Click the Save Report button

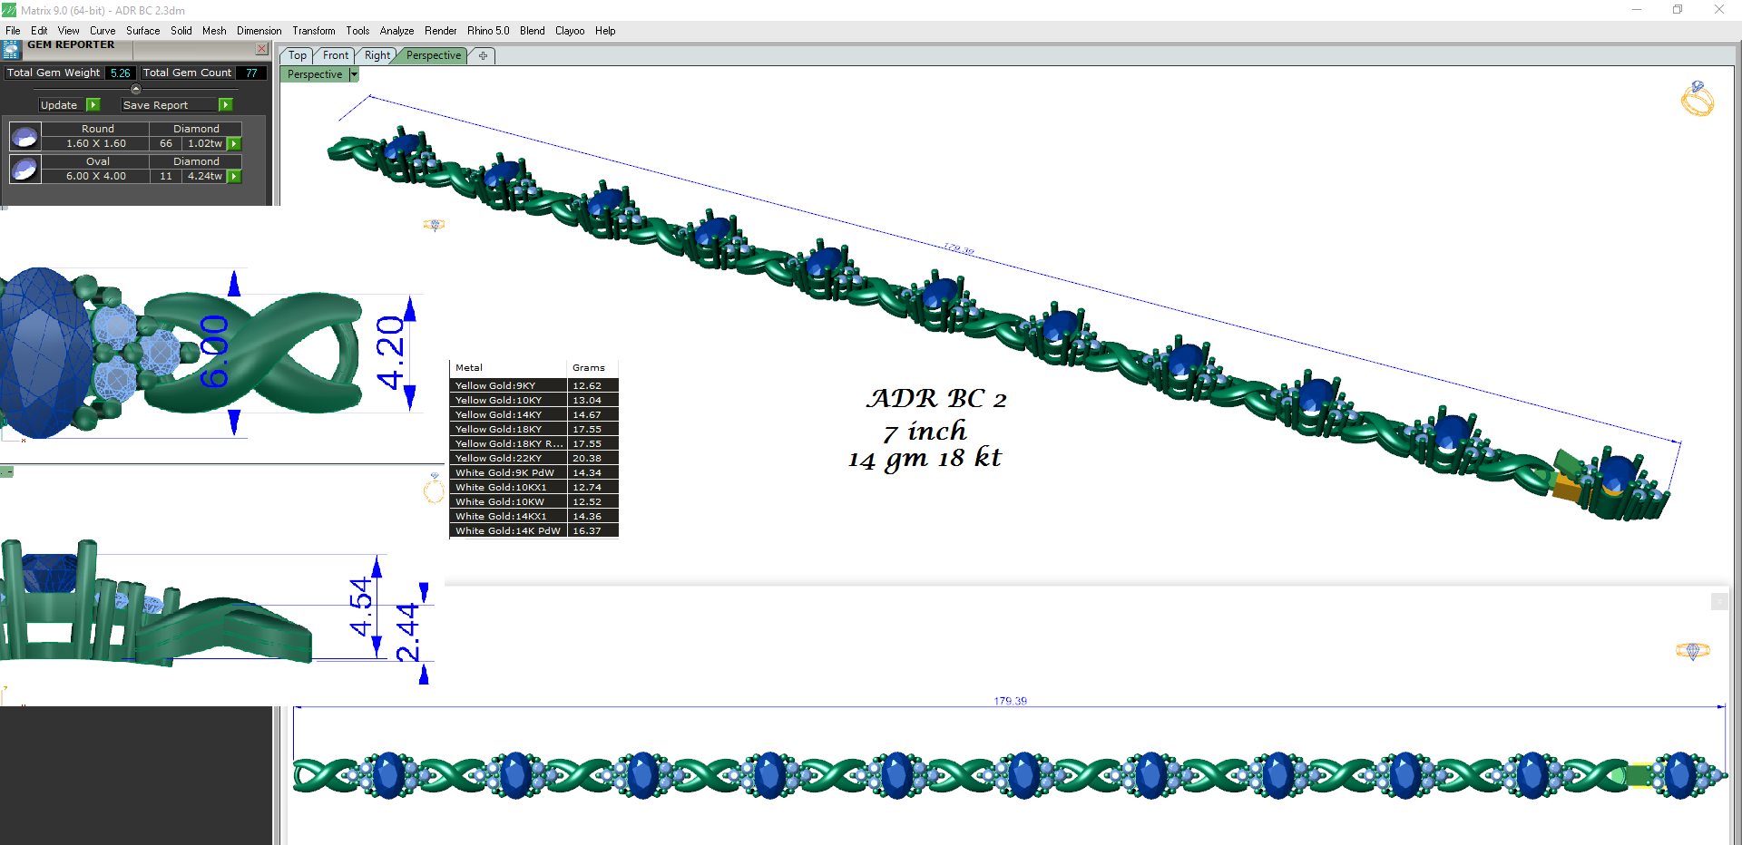pyautogui.click(x=155, y=105)
